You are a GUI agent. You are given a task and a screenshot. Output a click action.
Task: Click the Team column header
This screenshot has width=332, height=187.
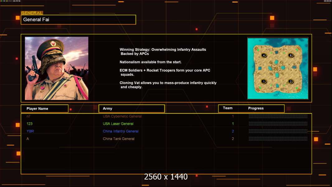[x=228, y=108]
